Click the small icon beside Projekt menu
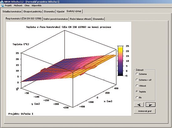The width and height of the screenshot is (172, 128). [2, 6]
